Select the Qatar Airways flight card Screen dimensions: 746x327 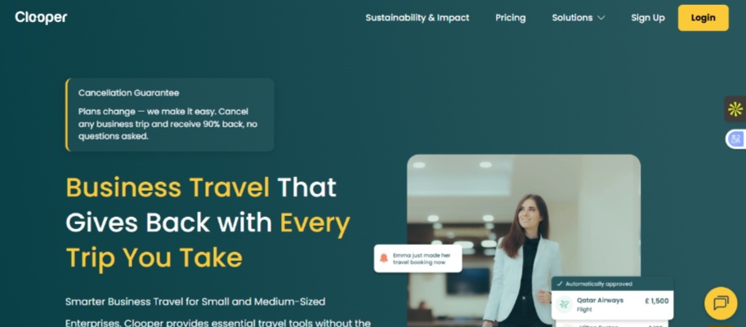pos(612,305)
